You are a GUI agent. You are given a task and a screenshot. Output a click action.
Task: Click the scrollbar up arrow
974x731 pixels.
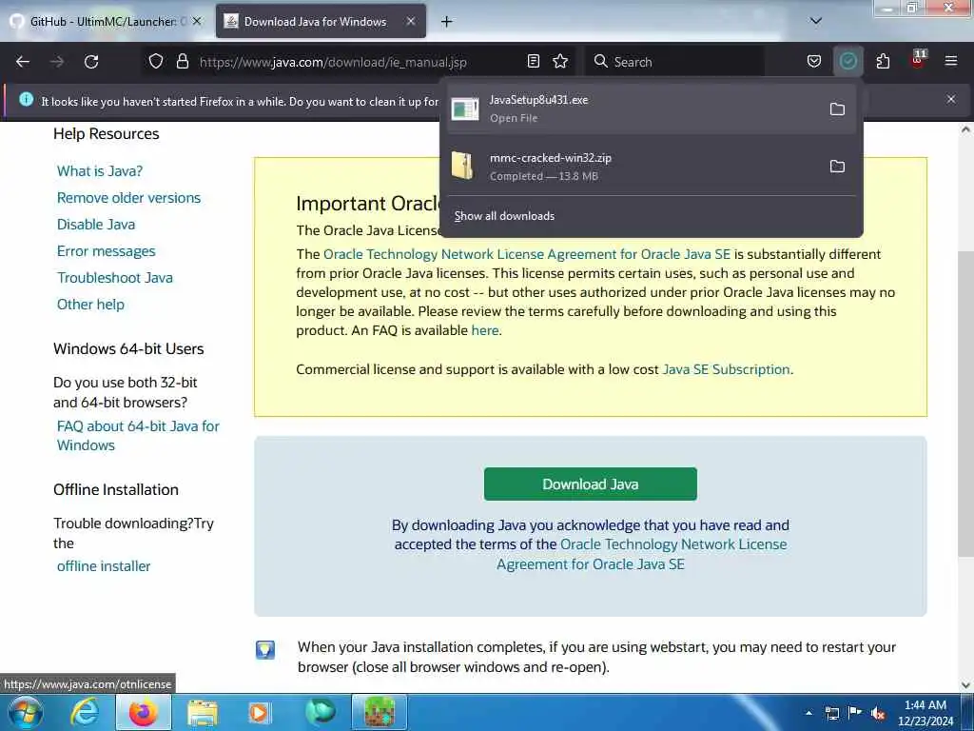tap(965, 129)
